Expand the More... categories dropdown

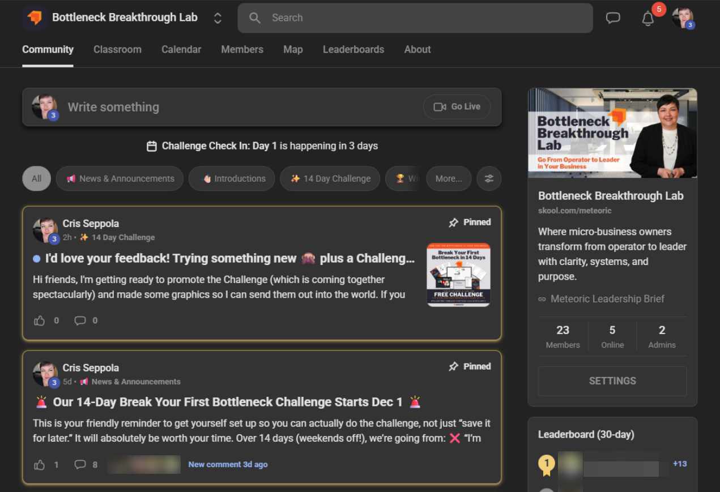pyautogui.click(x=449, y=178)
